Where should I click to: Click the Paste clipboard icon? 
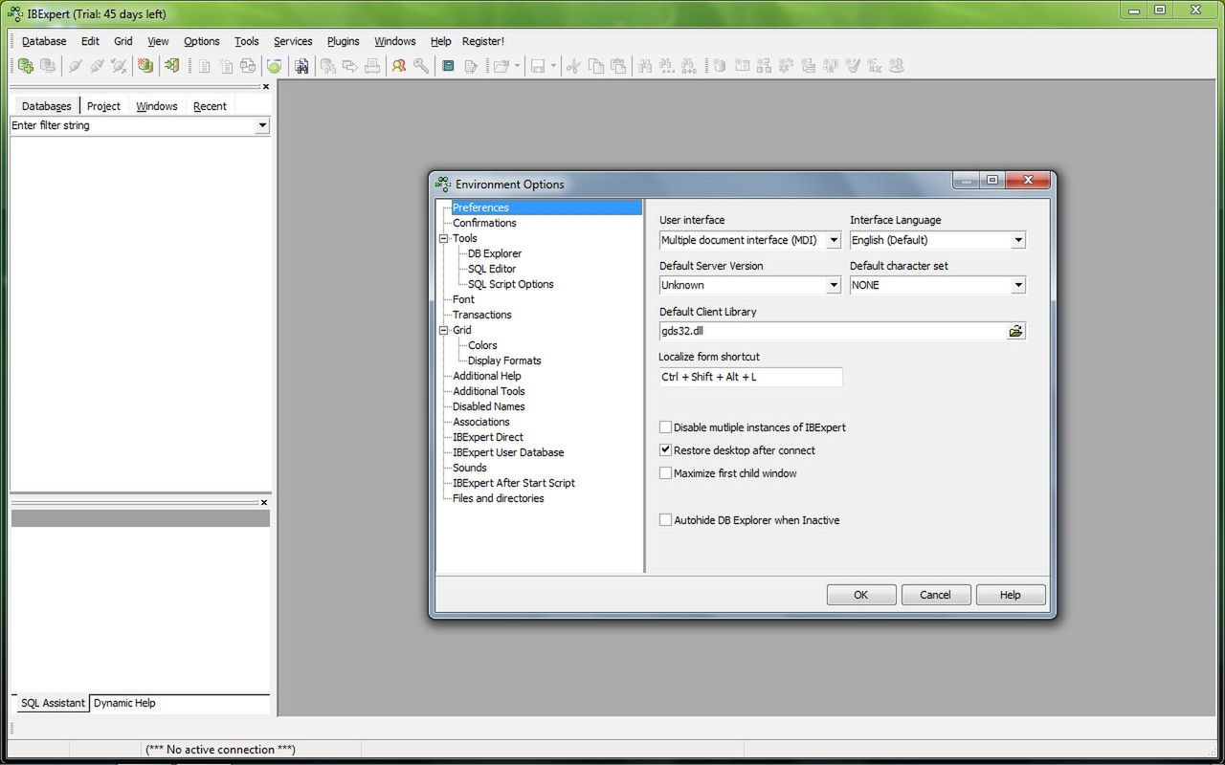click(618, 66)
